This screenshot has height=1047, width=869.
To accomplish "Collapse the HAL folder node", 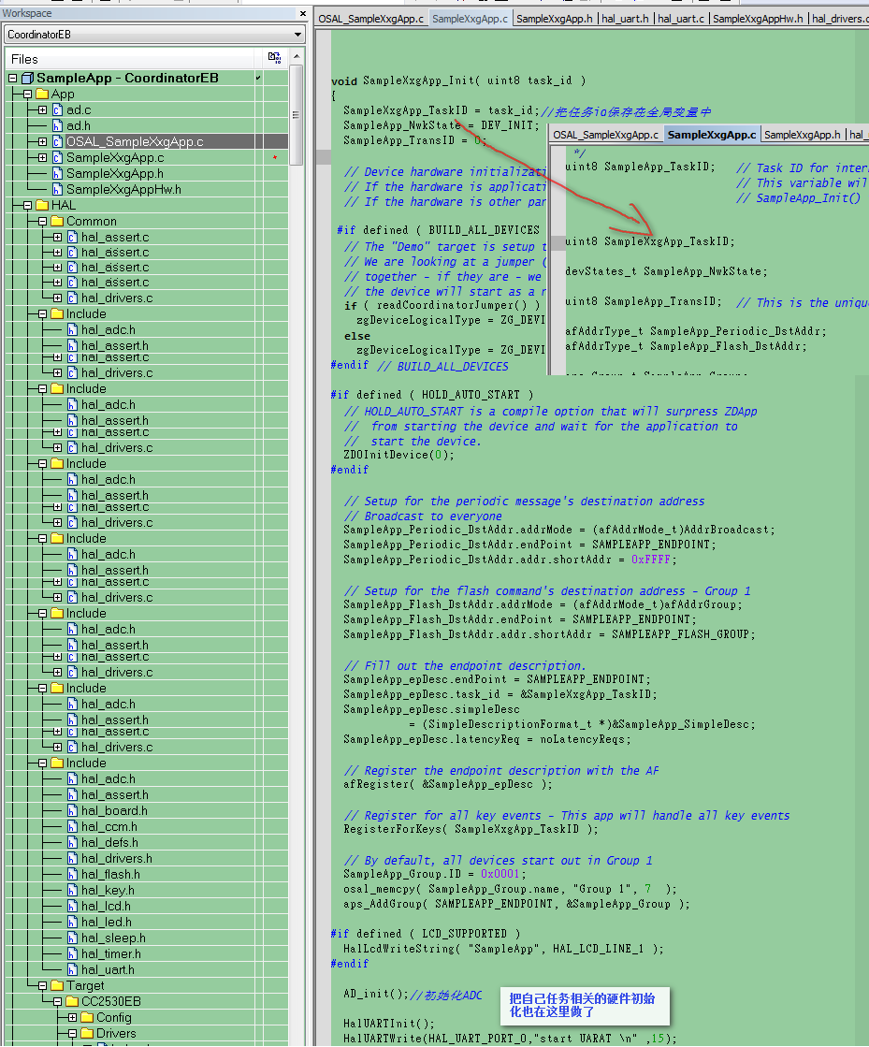I will (27, 205).
